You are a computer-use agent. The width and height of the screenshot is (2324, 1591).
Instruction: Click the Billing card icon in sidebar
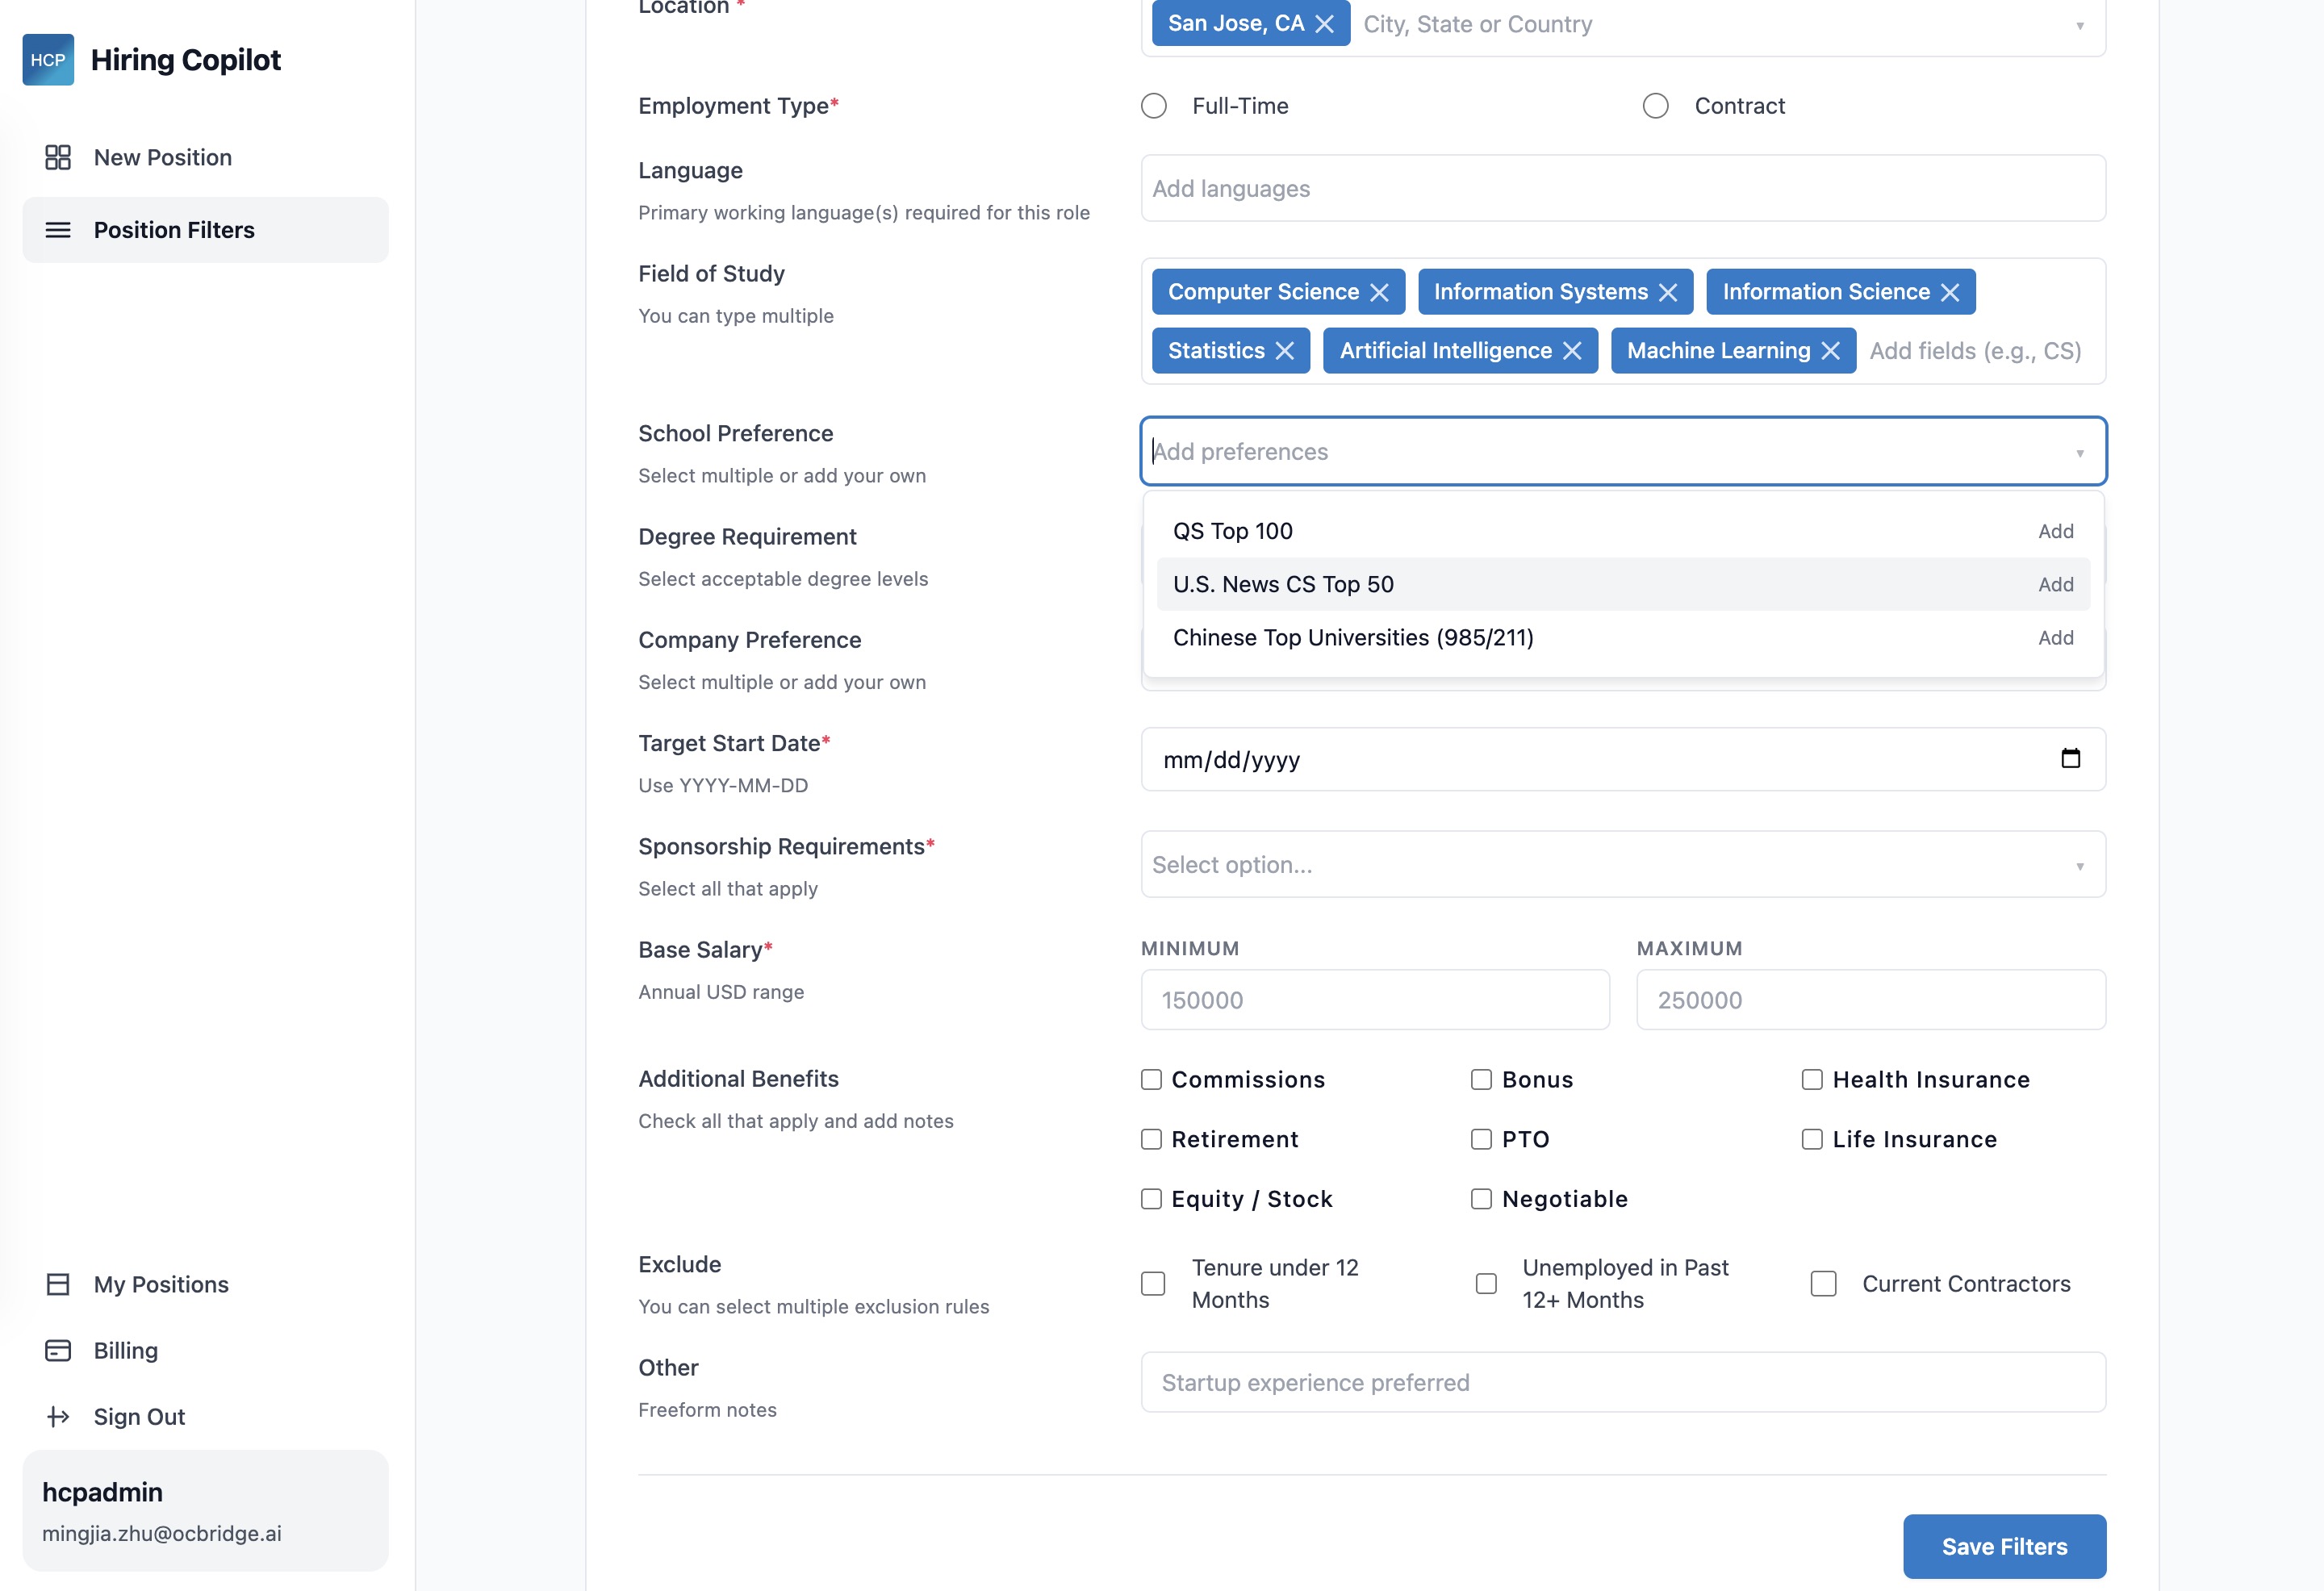(x=58, y=1350)
